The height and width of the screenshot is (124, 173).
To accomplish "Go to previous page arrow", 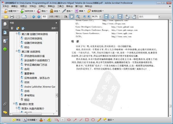I will [x=33, y=17].
